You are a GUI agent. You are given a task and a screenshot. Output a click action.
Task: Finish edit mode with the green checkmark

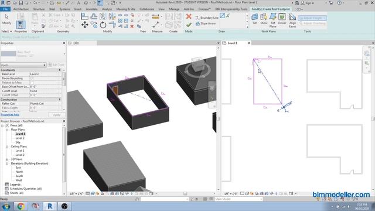pos(189,25)
